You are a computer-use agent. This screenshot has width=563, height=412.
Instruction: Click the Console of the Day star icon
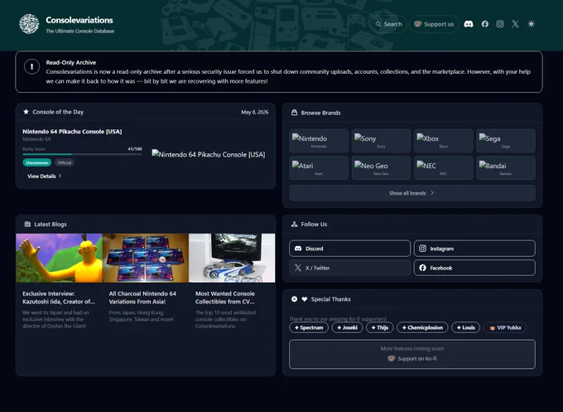[x=26, y=112]
